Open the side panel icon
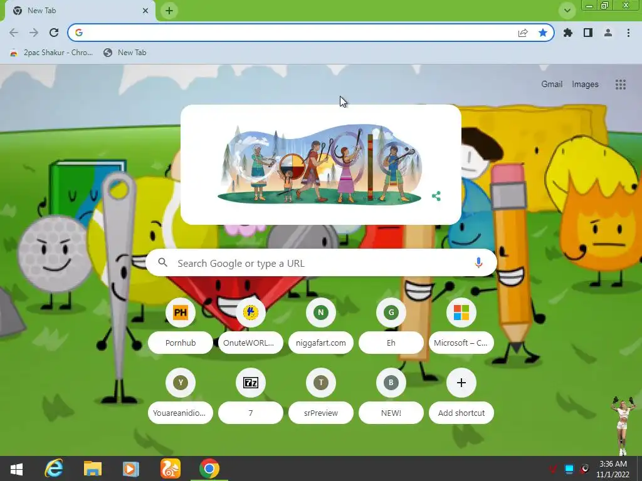Image resolution: width=642 pixels, height=481 pixels. [x=588, y=33]
